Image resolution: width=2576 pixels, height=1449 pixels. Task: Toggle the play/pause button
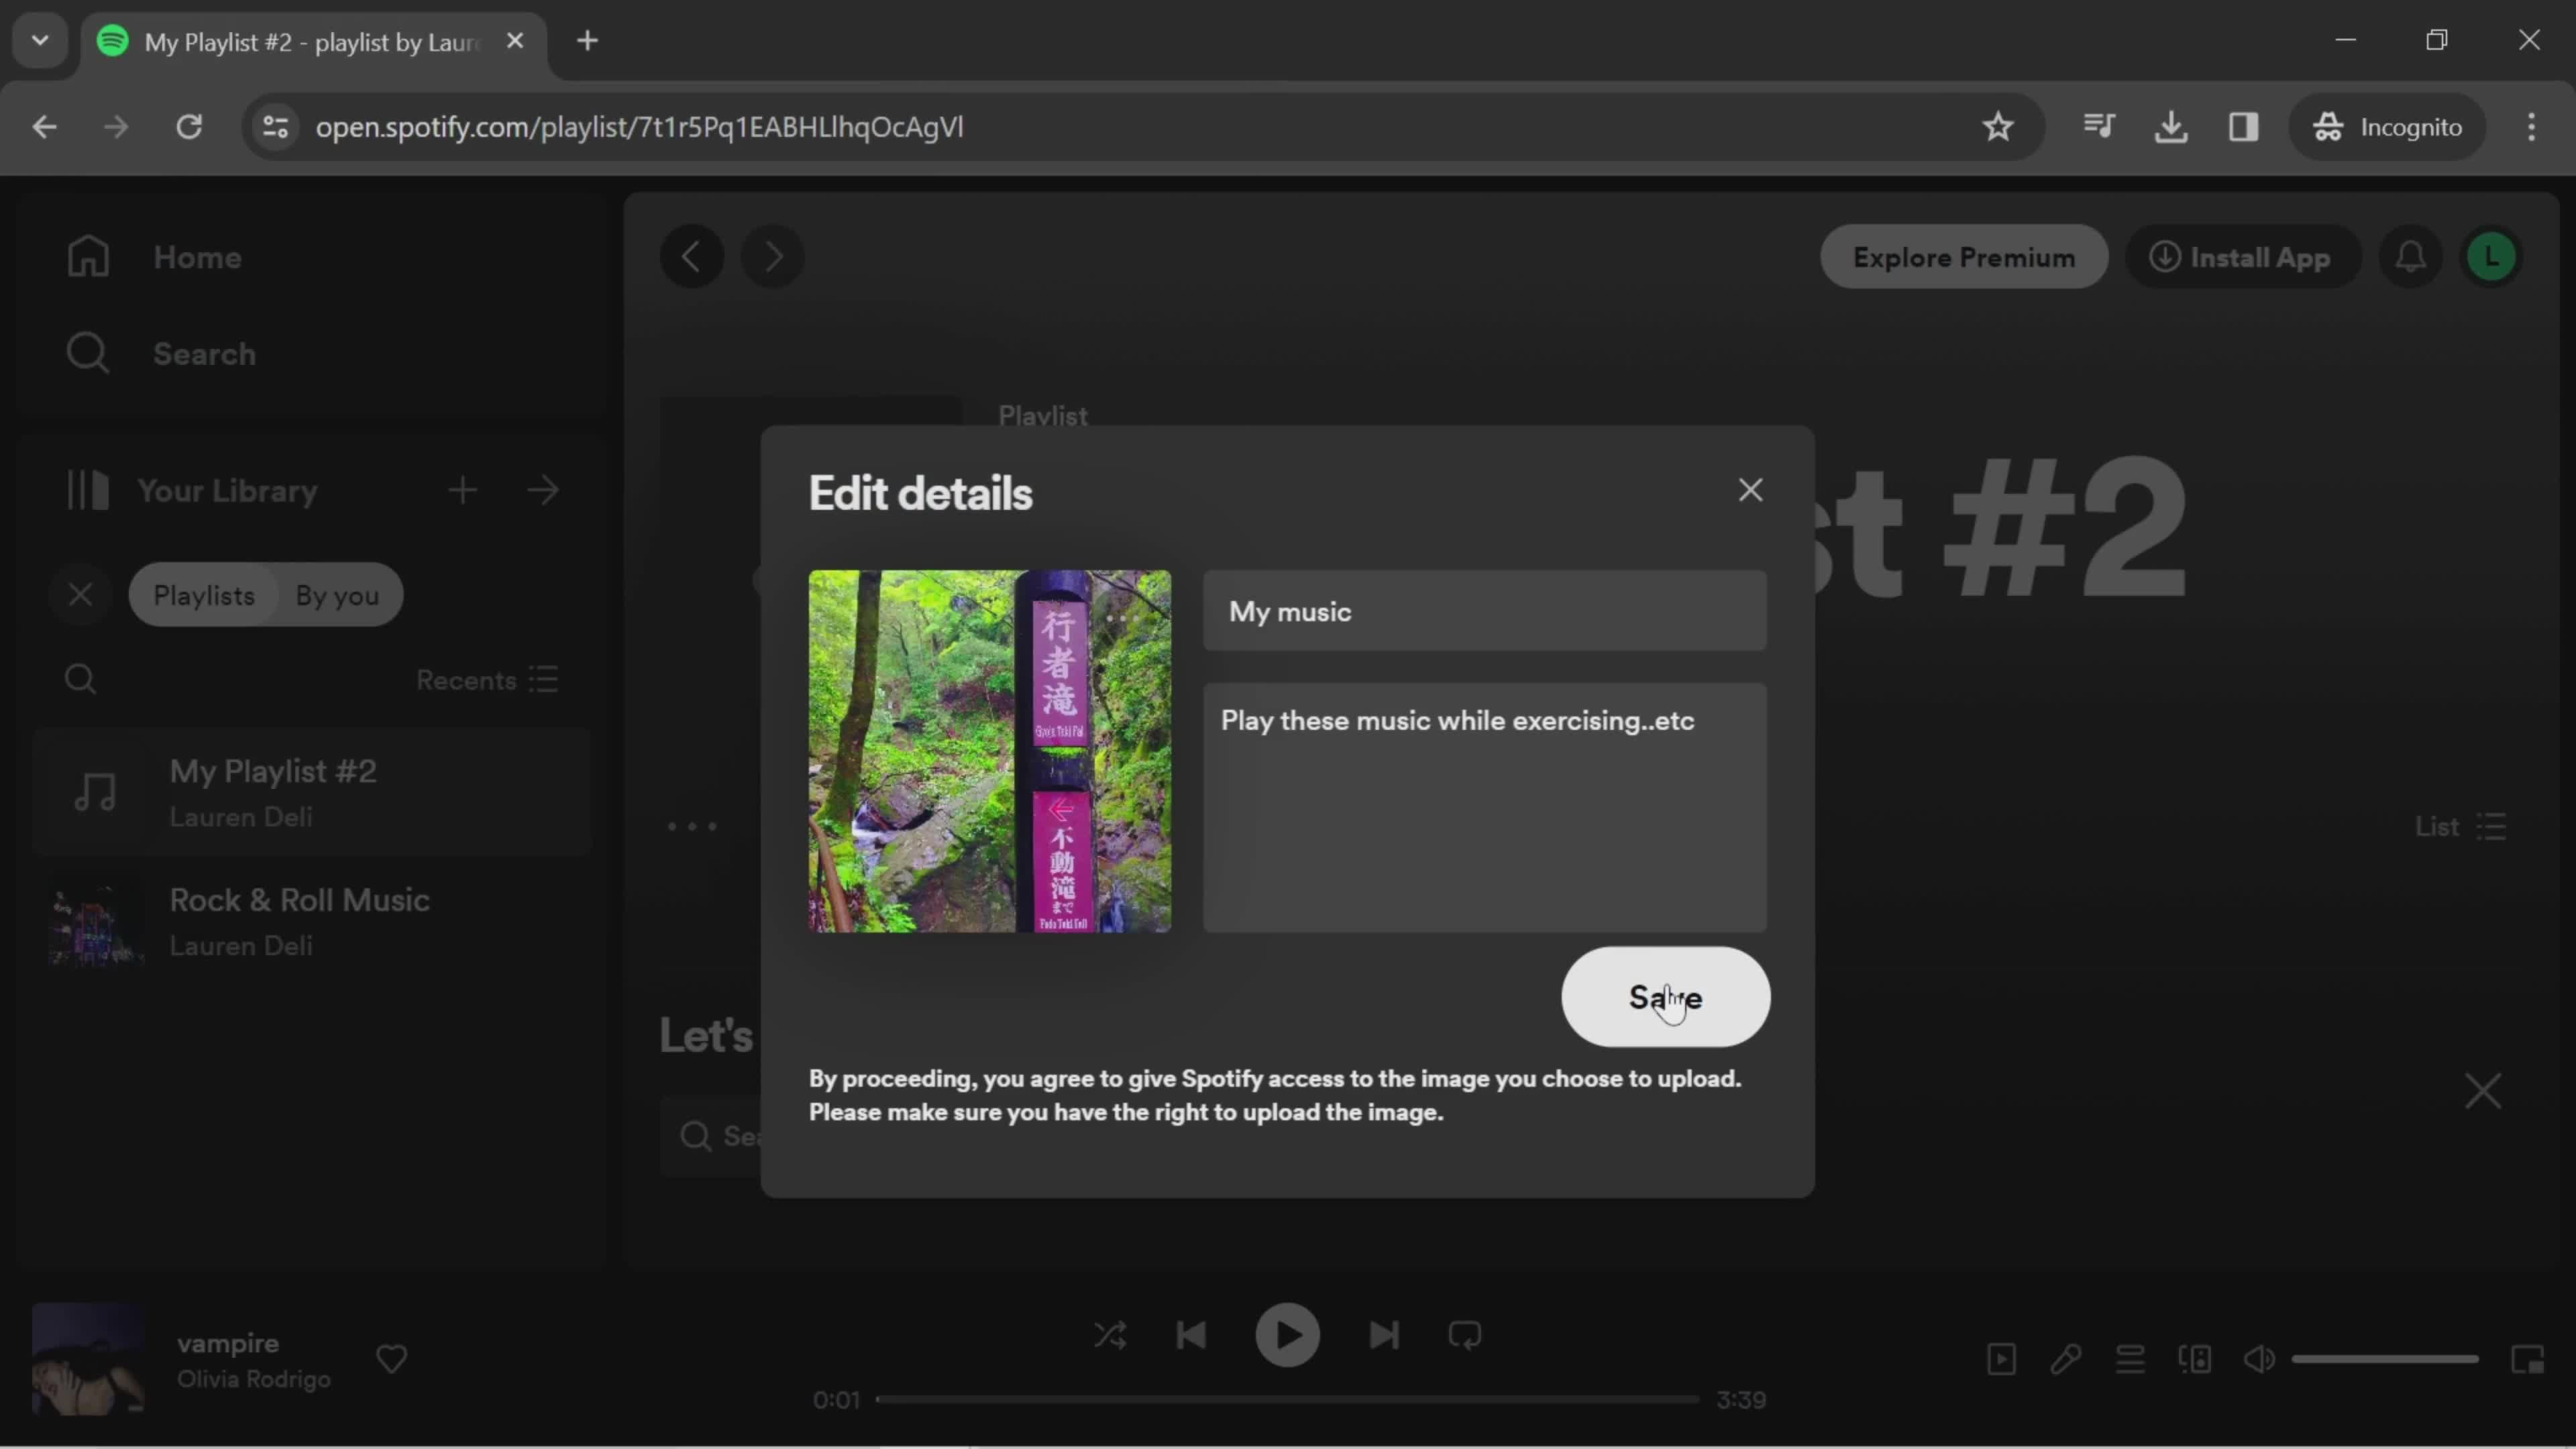pos(1288,1334)
